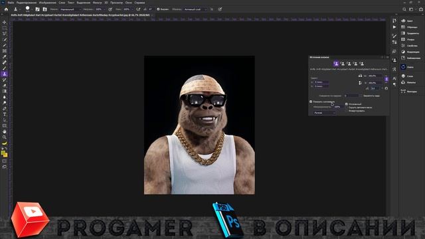Select the Eyedropper tool
The width and height of the screenshot is (425, 239).
tap(5, 56)
